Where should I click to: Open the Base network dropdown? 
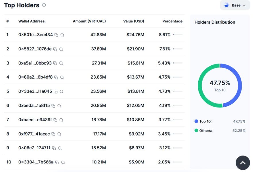(x=235, y=5)
